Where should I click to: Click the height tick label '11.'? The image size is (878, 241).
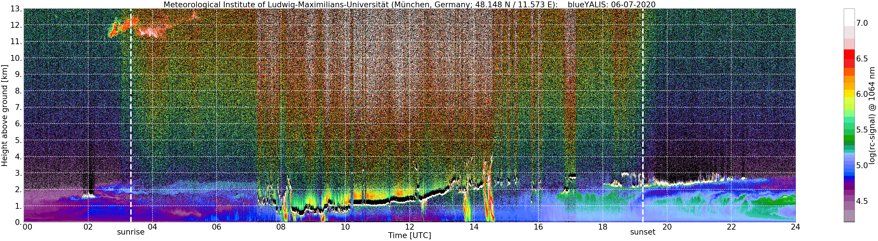click(16, 42)
